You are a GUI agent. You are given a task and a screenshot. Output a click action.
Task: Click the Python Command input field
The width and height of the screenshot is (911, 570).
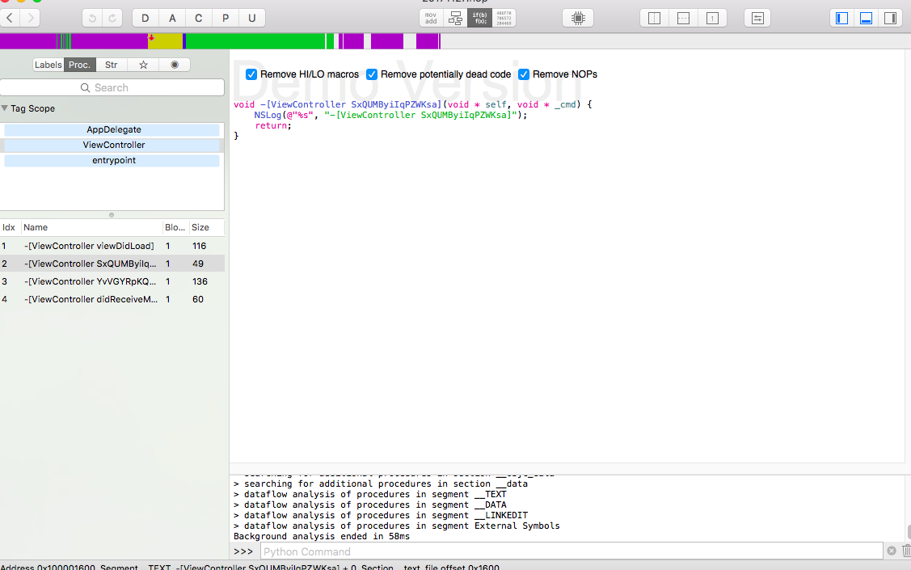[x=571, y=551]
